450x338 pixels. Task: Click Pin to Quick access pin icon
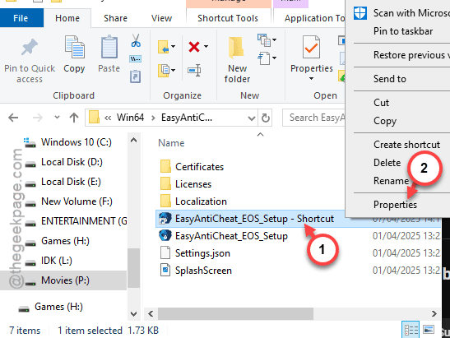(x=30, y=47)
